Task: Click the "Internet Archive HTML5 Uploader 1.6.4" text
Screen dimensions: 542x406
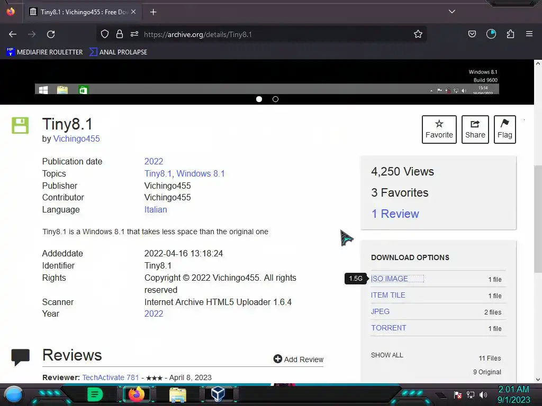Action: 218,302
